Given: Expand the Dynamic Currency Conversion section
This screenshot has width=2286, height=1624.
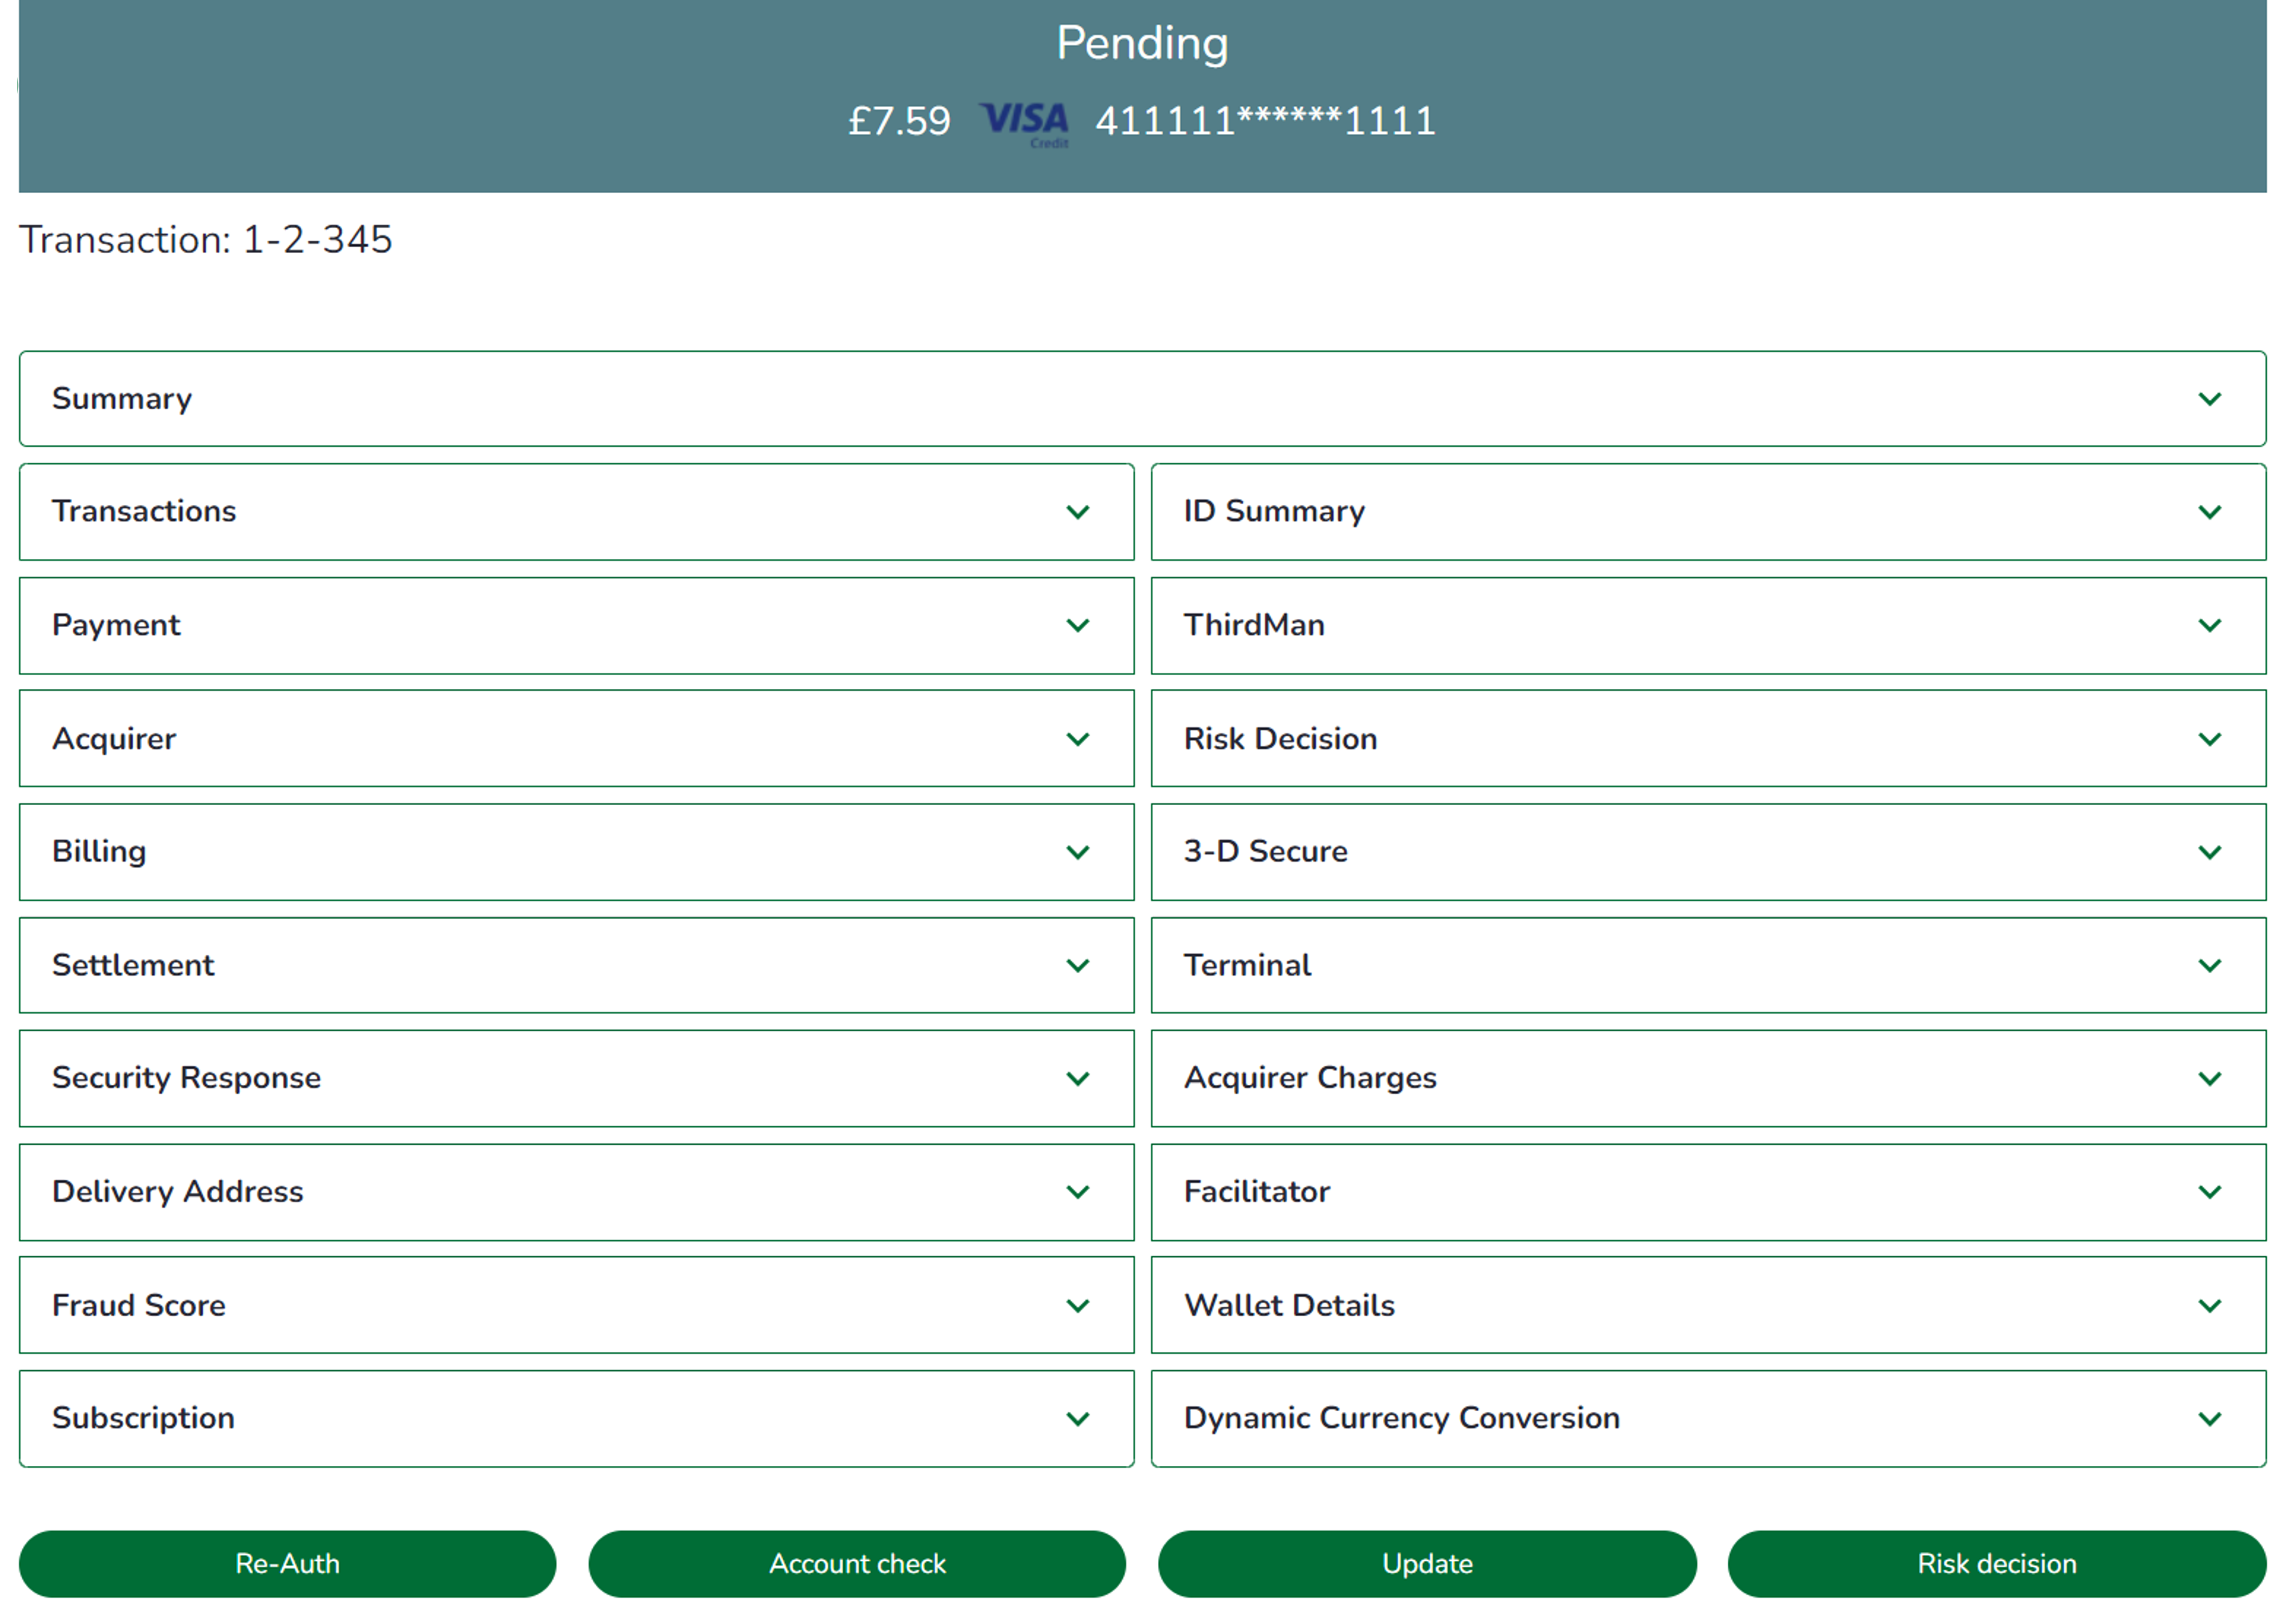Looking at the screenshot, I should click(1709, 1418).
